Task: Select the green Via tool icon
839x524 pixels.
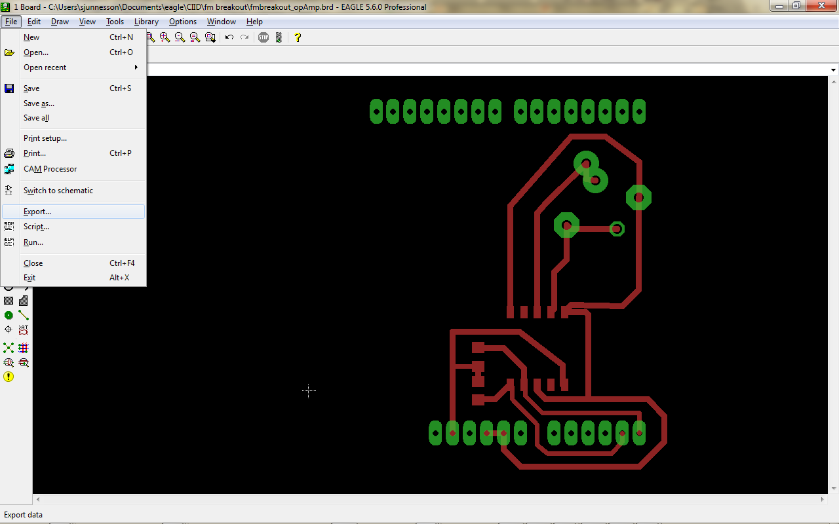Action: pos(9,315)
